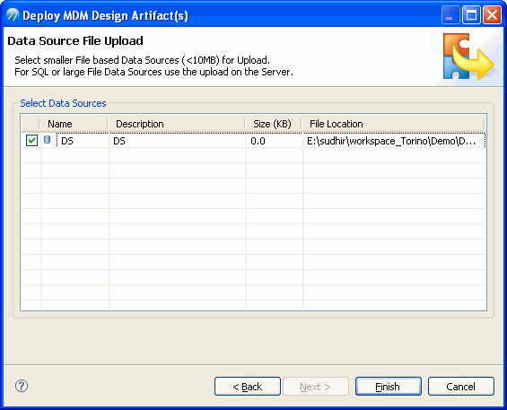Maximize the Deploy MDM dialog window
The image size is (507, 410).
pyautogui.click(x=471, y=15)
